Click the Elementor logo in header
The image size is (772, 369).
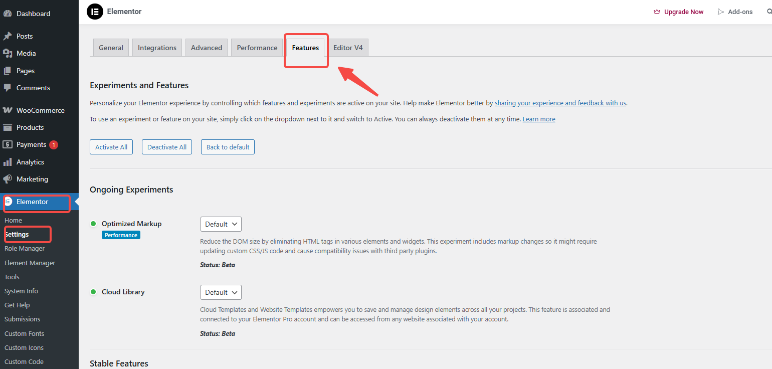(x=95, y=12)
